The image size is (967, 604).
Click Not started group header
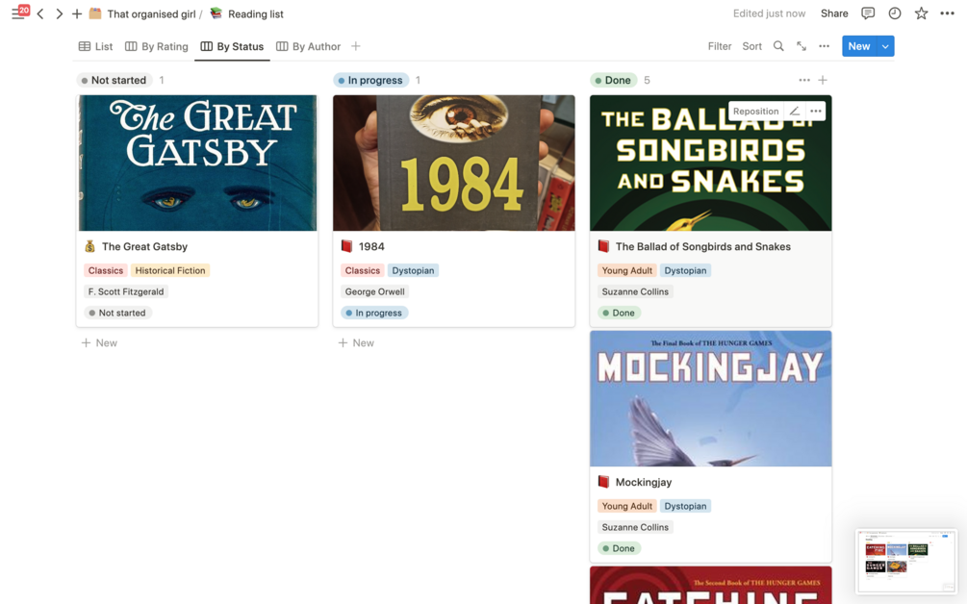click(115, 80)
